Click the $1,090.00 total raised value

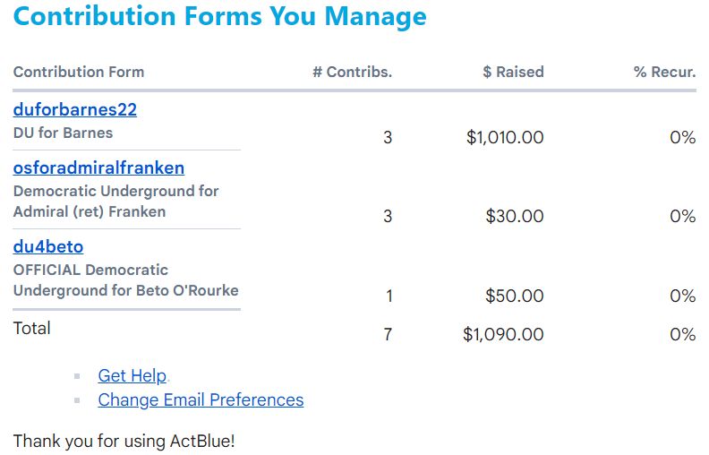[x=503, y=334]
